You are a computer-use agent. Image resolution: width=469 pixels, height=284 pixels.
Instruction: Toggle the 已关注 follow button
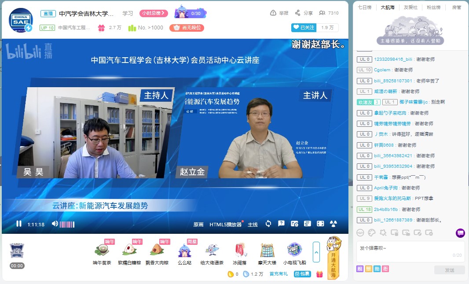[304, 27]
